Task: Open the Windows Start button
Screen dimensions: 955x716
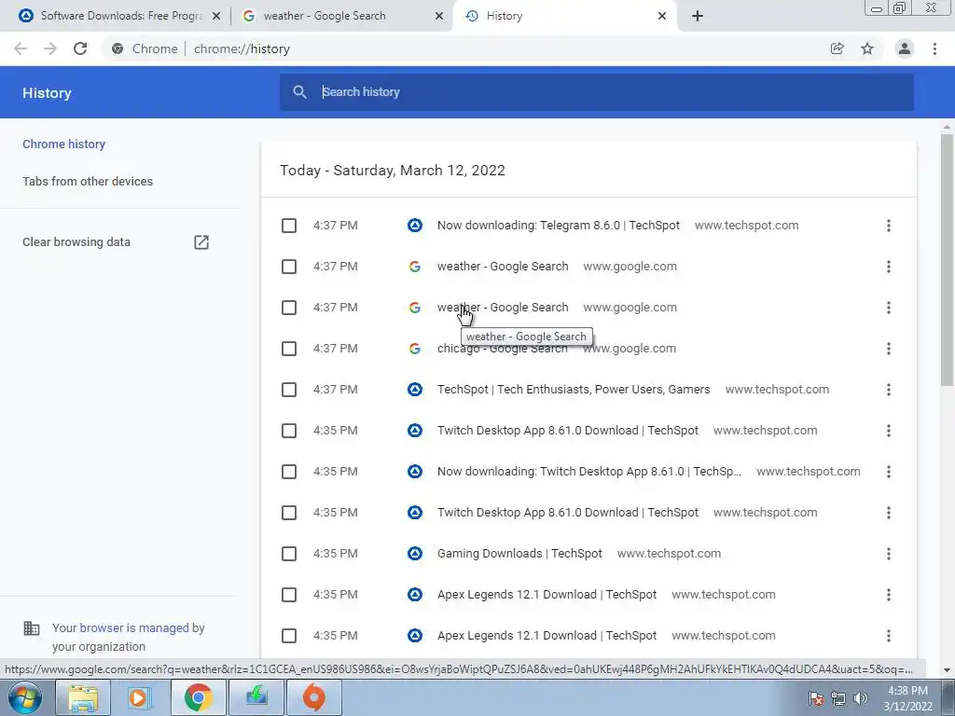Action: click(25, 697)
